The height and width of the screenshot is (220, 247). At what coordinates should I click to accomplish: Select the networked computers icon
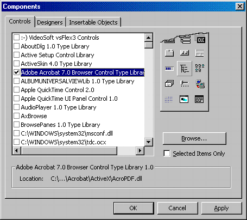tap(200, 84)
